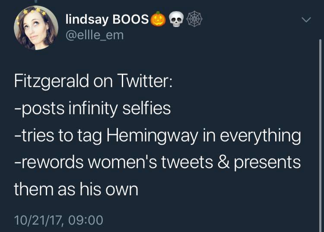Click the vertical scrollbar at right edge
324x232 pixels.
coord(320,135)
